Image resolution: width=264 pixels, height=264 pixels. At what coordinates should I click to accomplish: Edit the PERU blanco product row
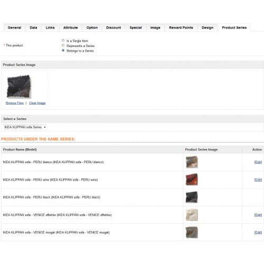coord(258,162)
